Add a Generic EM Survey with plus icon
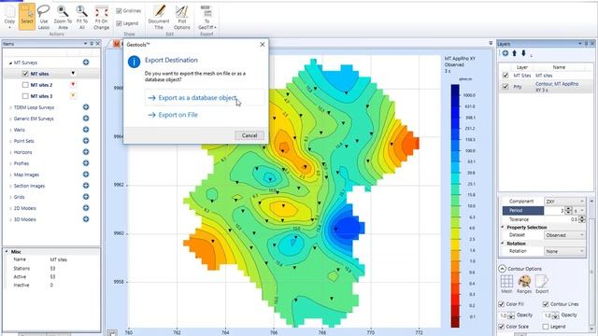Viewport: 598px width, 336px height. click(x=86, y=119)
